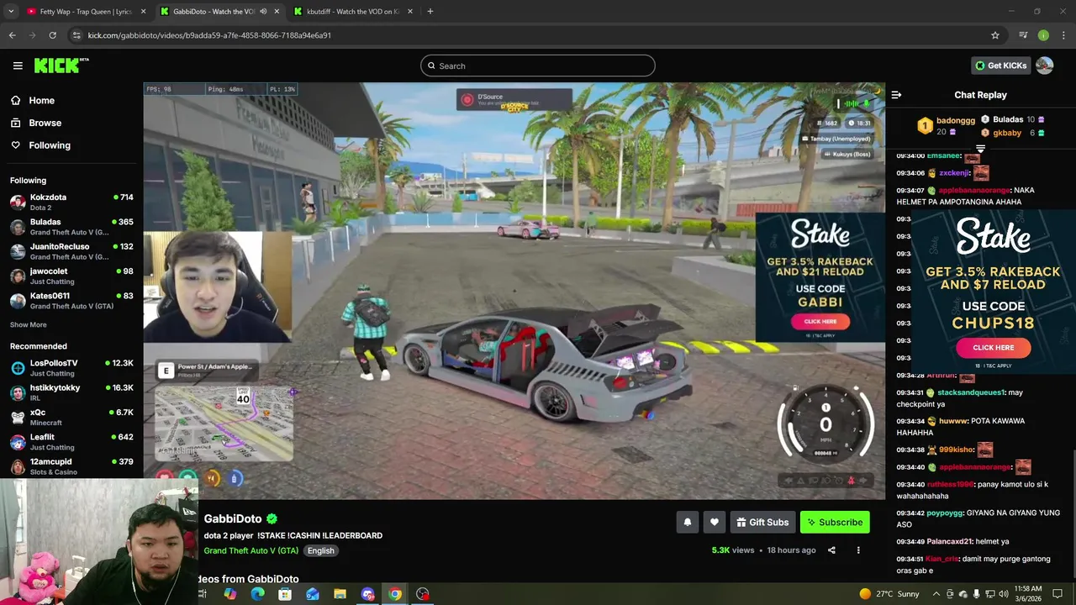The height and width of the screenshot is (605, 1076).
Task: Click the English language tag
Action: (320, 550)
